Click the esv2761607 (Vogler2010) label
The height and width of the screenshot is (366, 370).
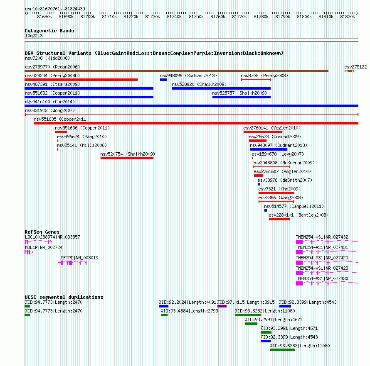(282, 171)
